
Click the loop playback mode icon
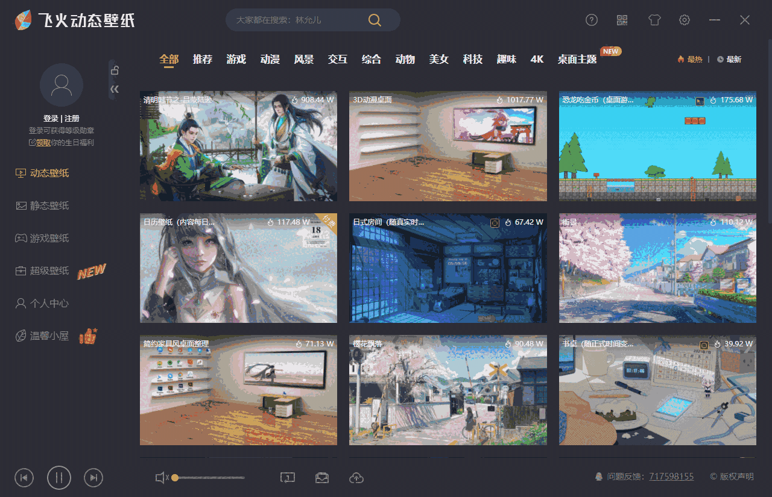287,478
